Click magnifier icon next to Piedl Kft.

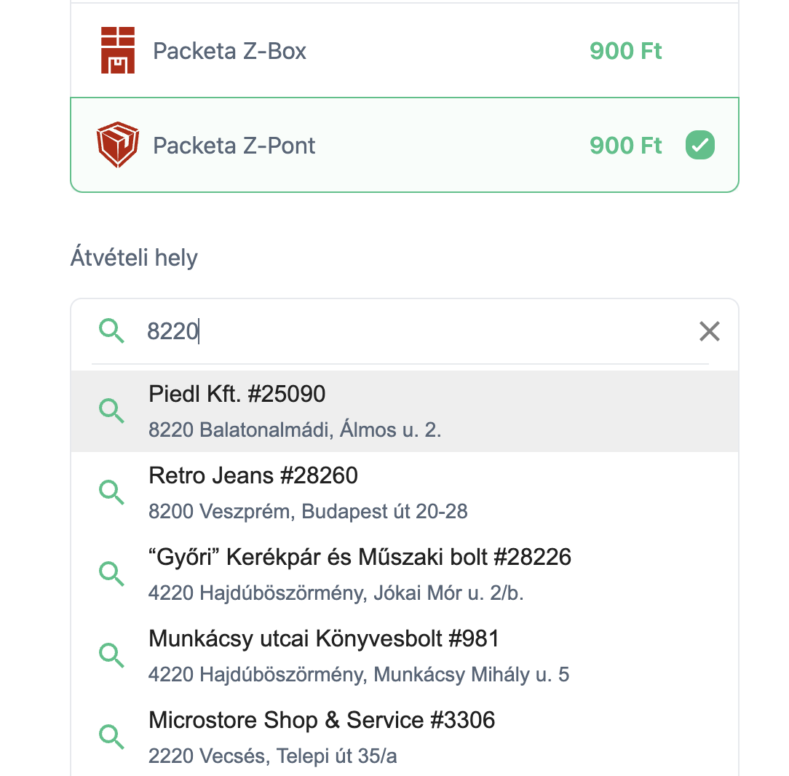[111, 411]
